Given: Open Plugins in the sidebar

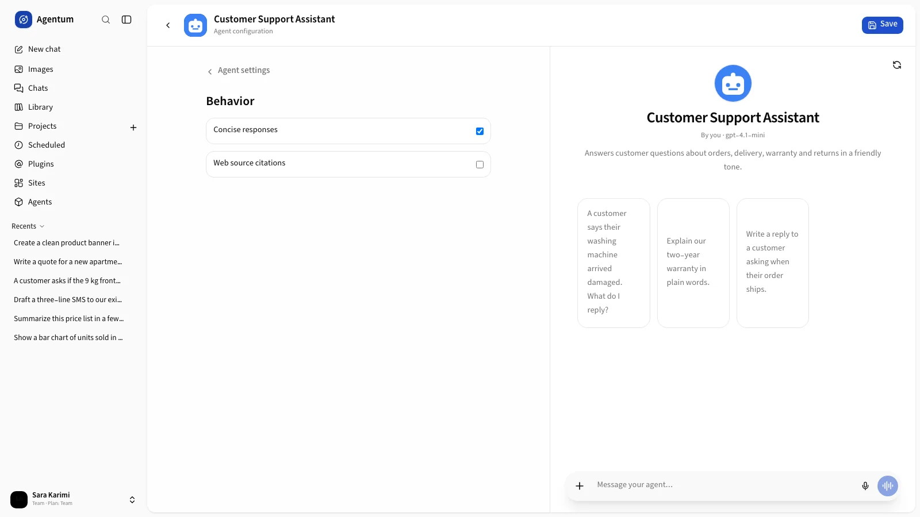Looking at the screenshot, I should (x=74, y=164).
